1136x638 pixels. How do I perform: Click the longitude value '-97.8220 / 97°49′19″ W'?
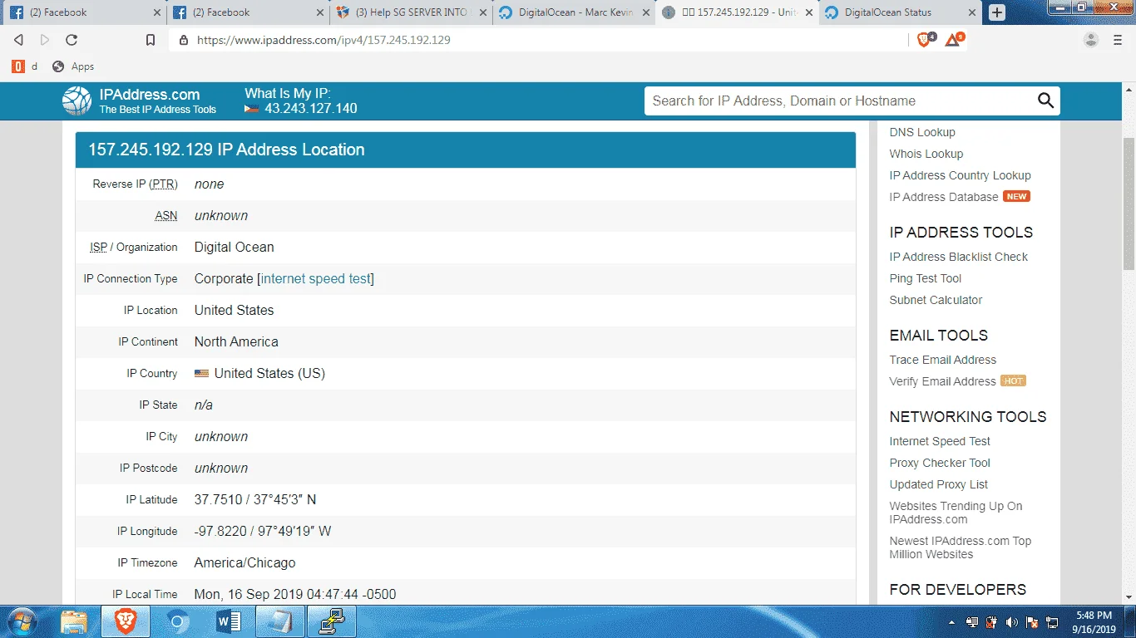click(x=263, y=532)
